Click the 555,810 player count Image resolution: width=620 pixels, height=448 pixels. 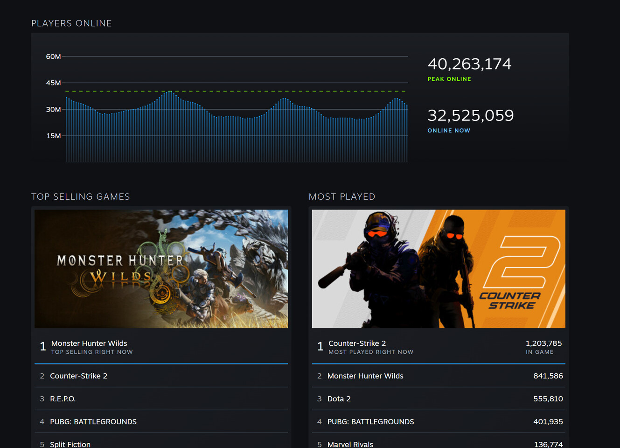pyautogui.click(x=548, y=399)
